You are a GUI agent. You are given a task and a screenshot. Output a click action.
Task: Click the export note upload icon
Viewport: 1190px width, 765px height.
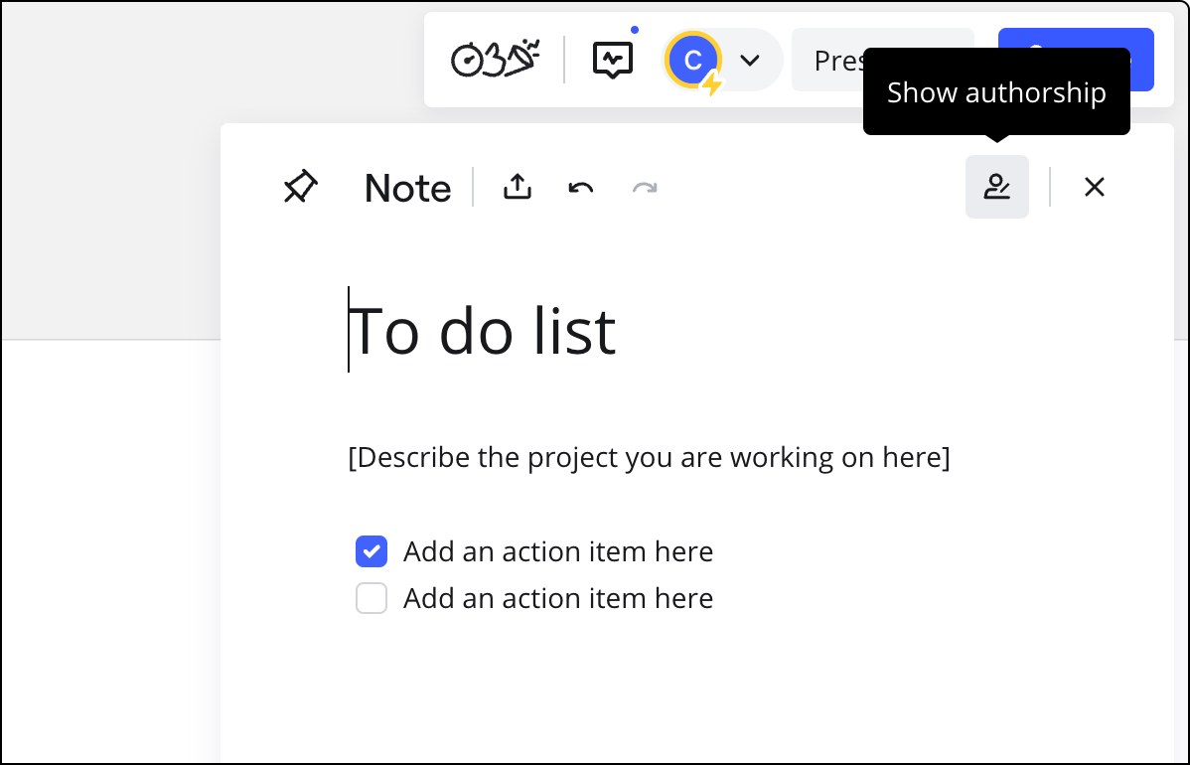click(518, 187)
